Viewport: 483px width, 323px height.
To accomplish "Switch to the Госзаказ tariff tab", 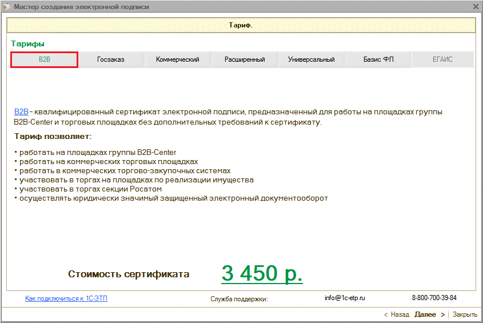I will click(110, 59).
